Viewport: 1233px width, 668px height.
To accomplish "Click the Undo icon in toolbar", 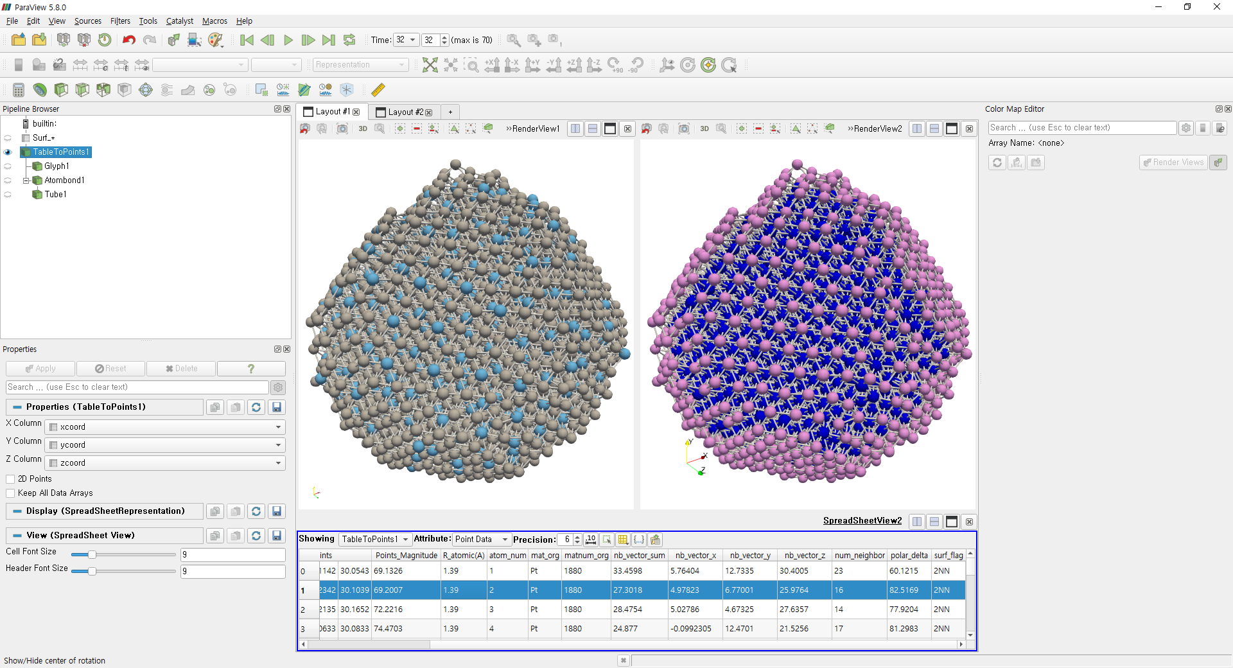I will (x=129, y=40).
